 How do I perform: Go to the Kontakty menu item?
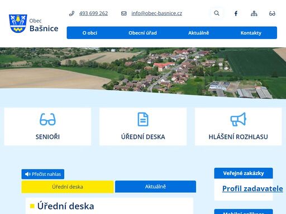click(251, 33)
